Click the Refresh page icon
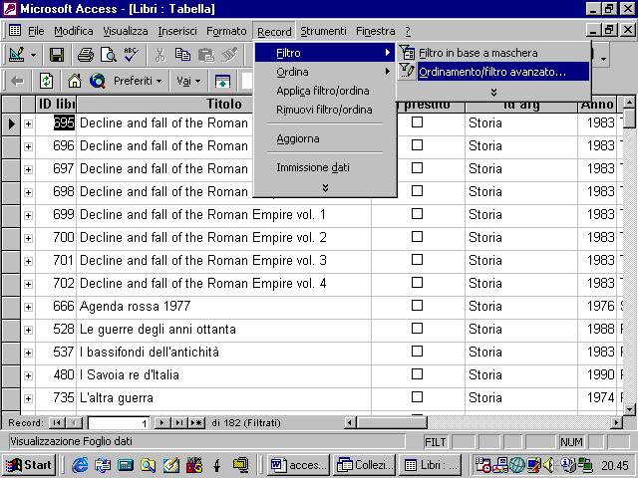Screen dimensions: 638x478 (46, 81)
